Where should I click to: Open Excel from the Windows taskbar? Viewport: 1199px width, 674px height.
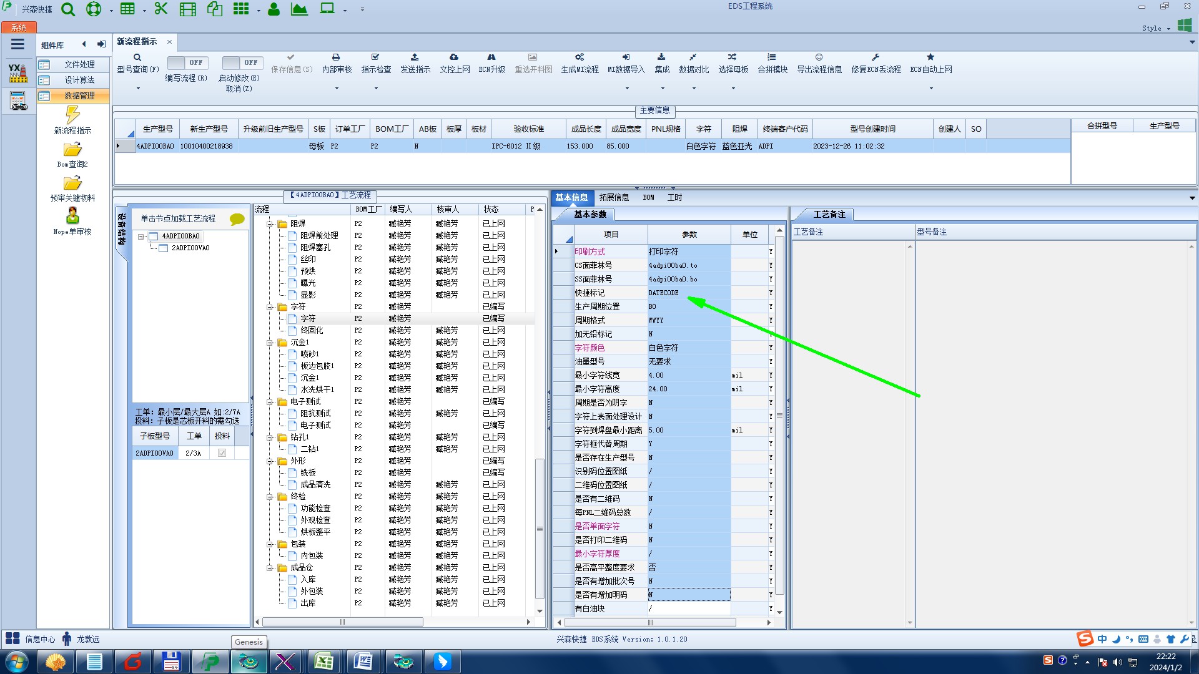323,662
